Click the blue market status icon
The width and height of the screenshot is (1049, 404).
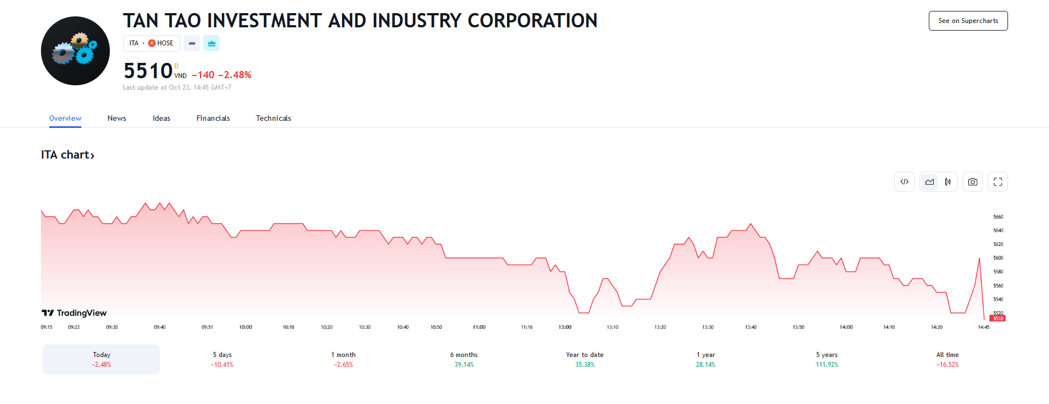[x=211, y=43]
